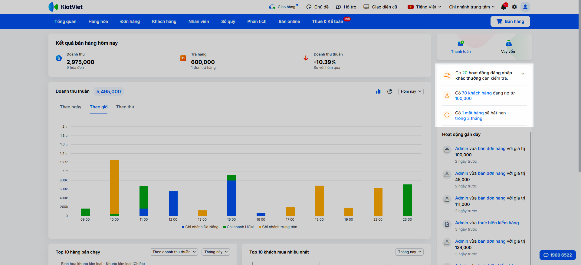Open the Hàng hóa menu
The image size is (581, 265).
98,21
